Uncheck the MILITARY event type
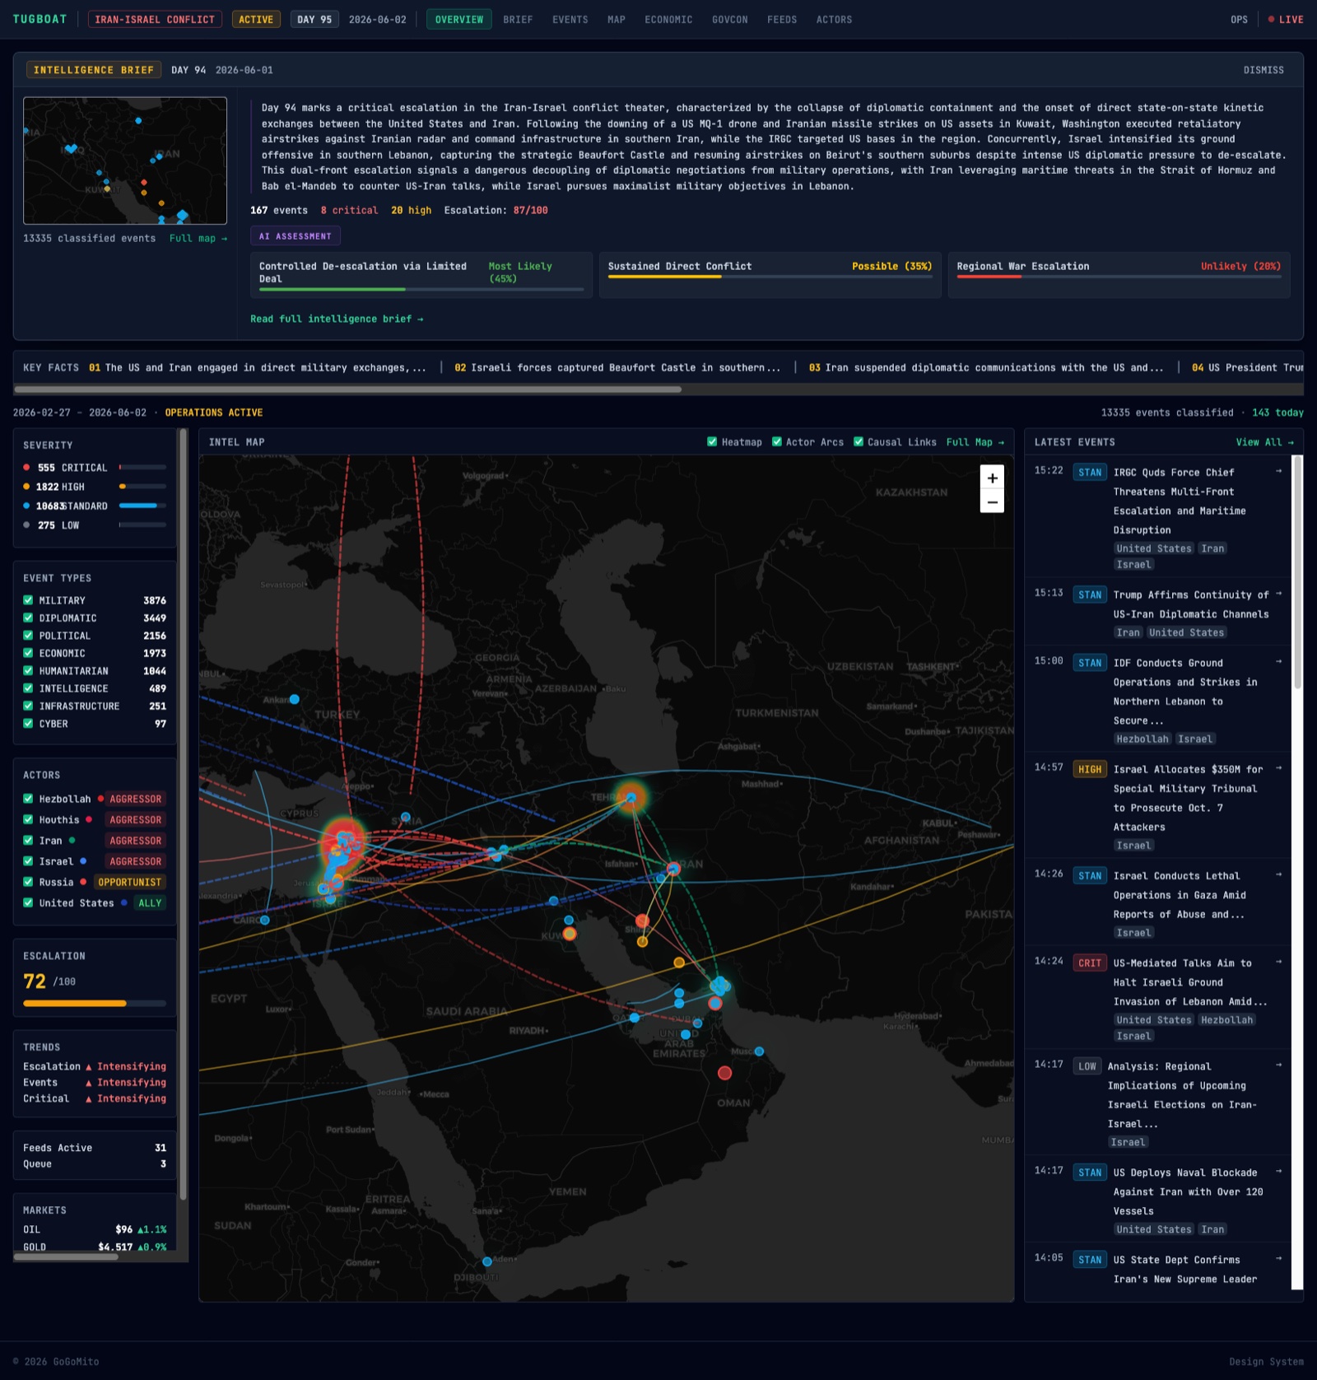This screenshot has width=1317, height=1380. click(x=28, y=600)
